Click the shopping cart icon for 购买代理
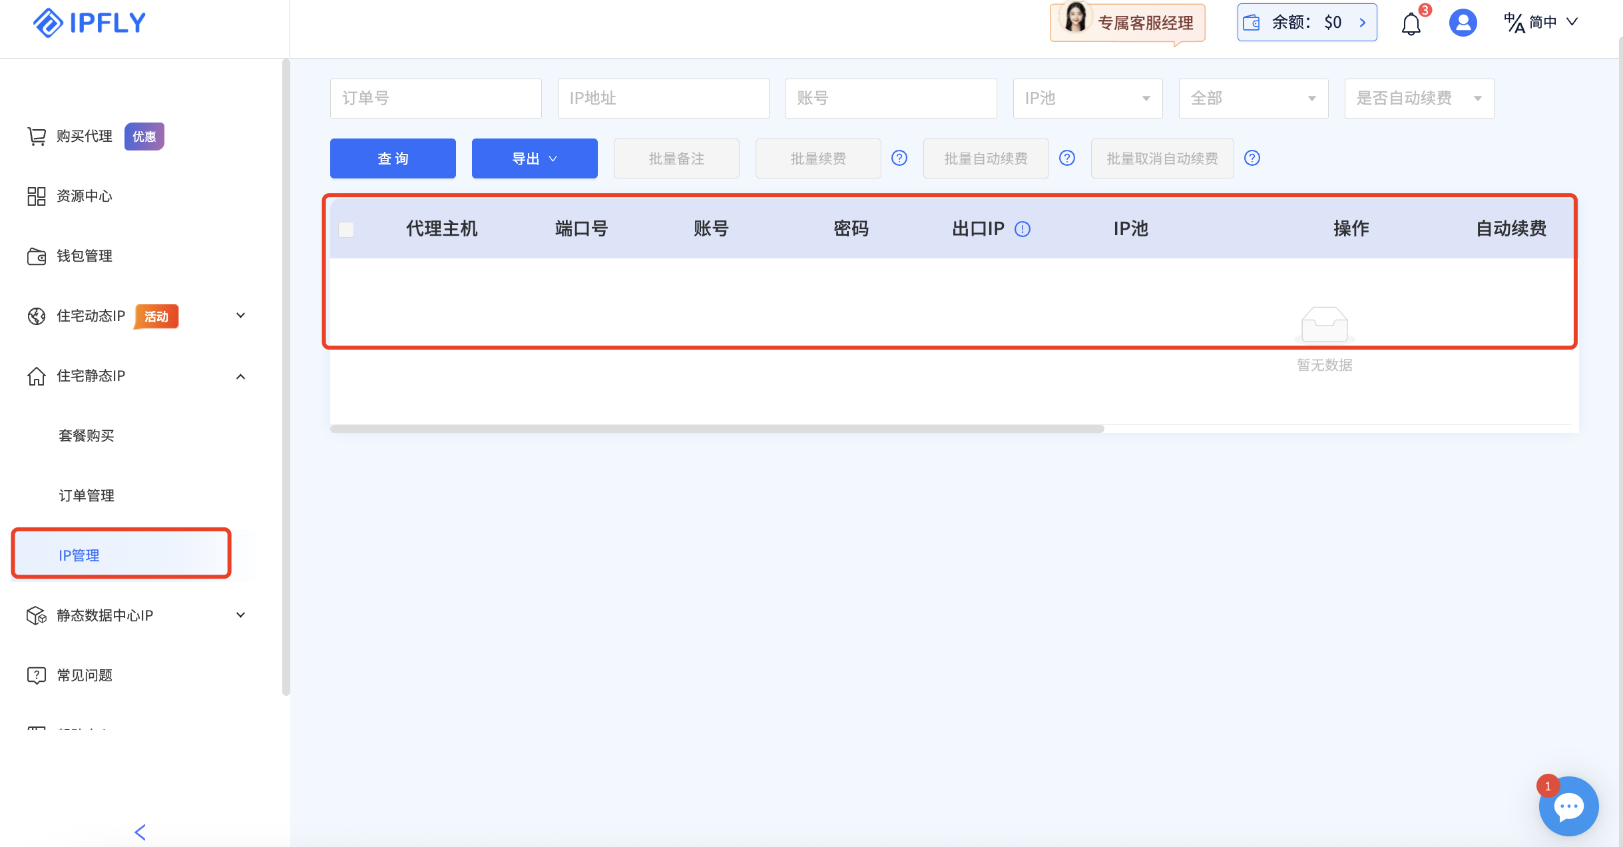 coord(37,137)
